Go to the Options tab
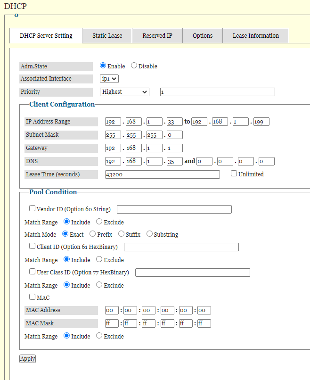 (x=203, y=36)
